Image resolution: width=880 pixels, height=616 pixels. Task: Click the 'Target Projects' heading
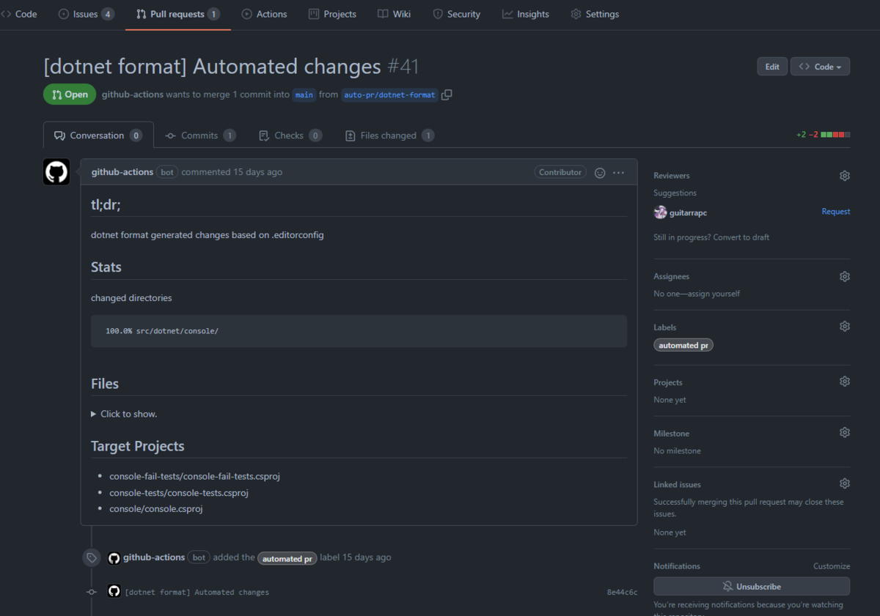[138, 446]
